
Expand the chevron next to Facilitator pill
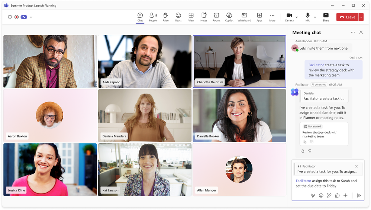coord(31,17)
